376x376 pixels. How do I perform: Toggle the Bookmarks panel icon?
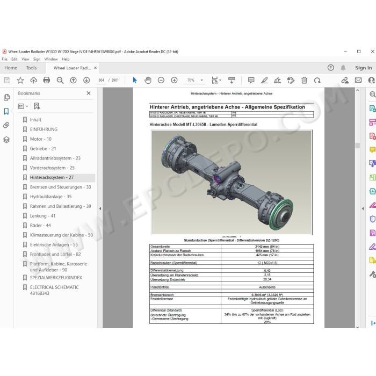pyautogui.click(x=6, y=111)
